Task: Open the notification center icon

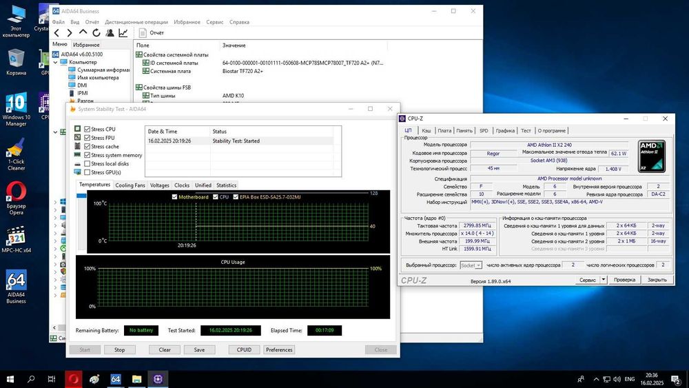Action: click(676, 379)
